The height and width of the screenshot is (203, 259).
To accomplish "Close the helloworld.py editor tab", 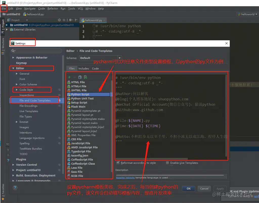I will point(104,20).
